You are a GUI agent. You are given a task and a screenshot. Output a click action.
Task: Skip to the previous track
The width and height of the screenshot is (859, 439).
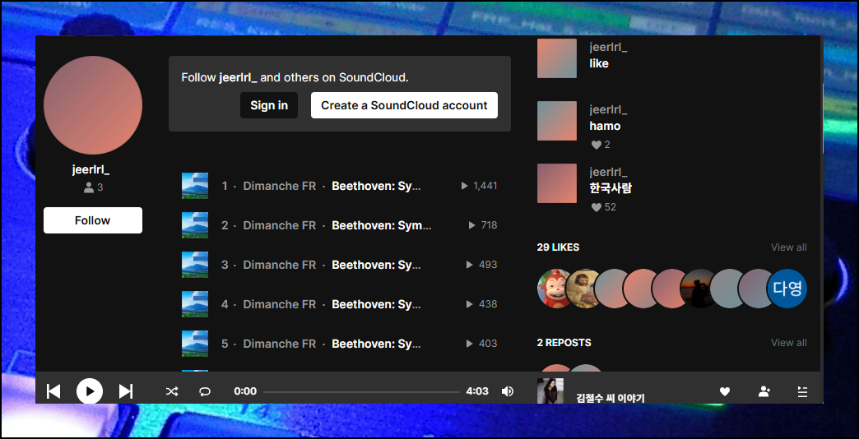[53, 391]
